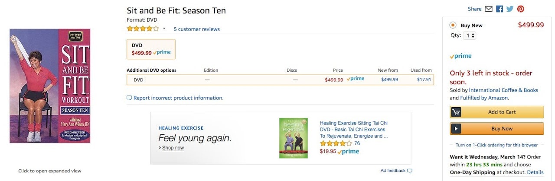The width and height of the screenshot is (555, 181).
Task: Share product on Pinterest icon
Action: click(x=521, y=9)
